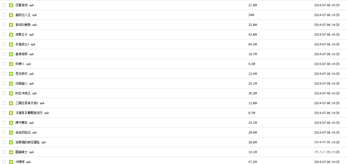
Task: Select the checkbox for 恐龙快打.apk
Action: (4, 74)
